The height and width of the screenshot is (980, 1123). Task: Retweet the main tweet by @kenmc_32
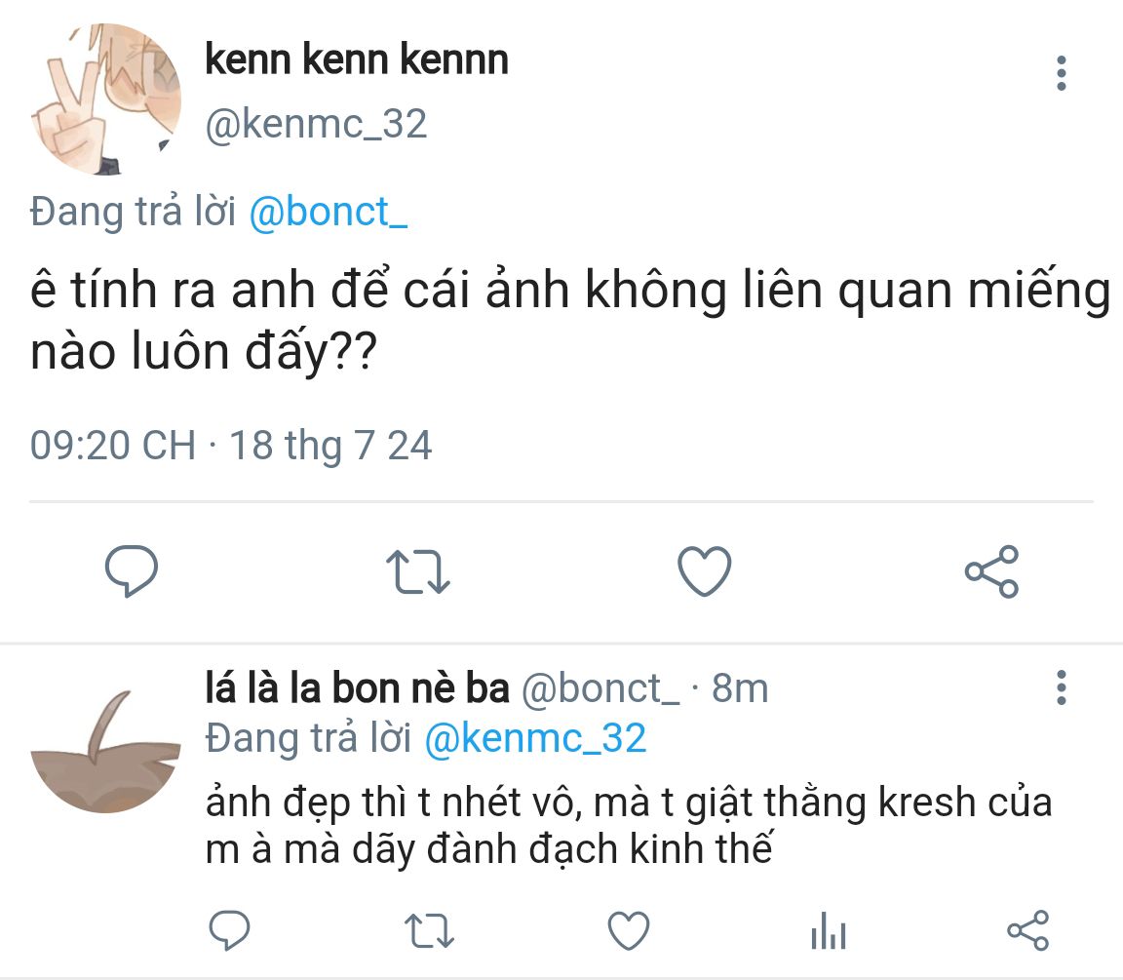point(416,571)
